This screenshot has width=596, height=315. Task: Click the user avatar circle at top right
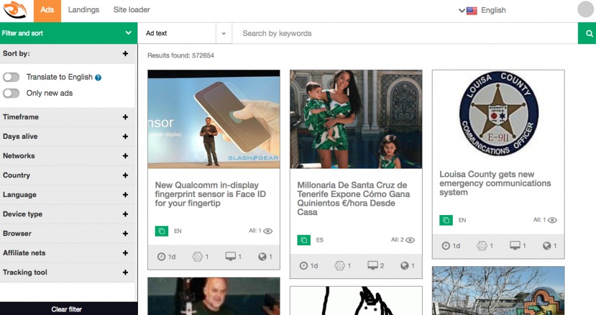click(585, 10)
